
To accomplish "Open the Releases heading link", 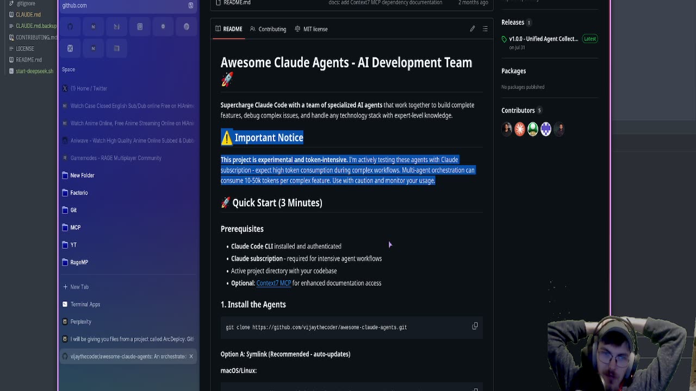I will (x=513, y=22).
